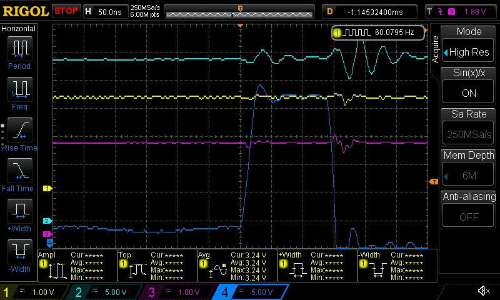
Task: Choose the Rise Time measurement icon
Action: pos(20,130)
